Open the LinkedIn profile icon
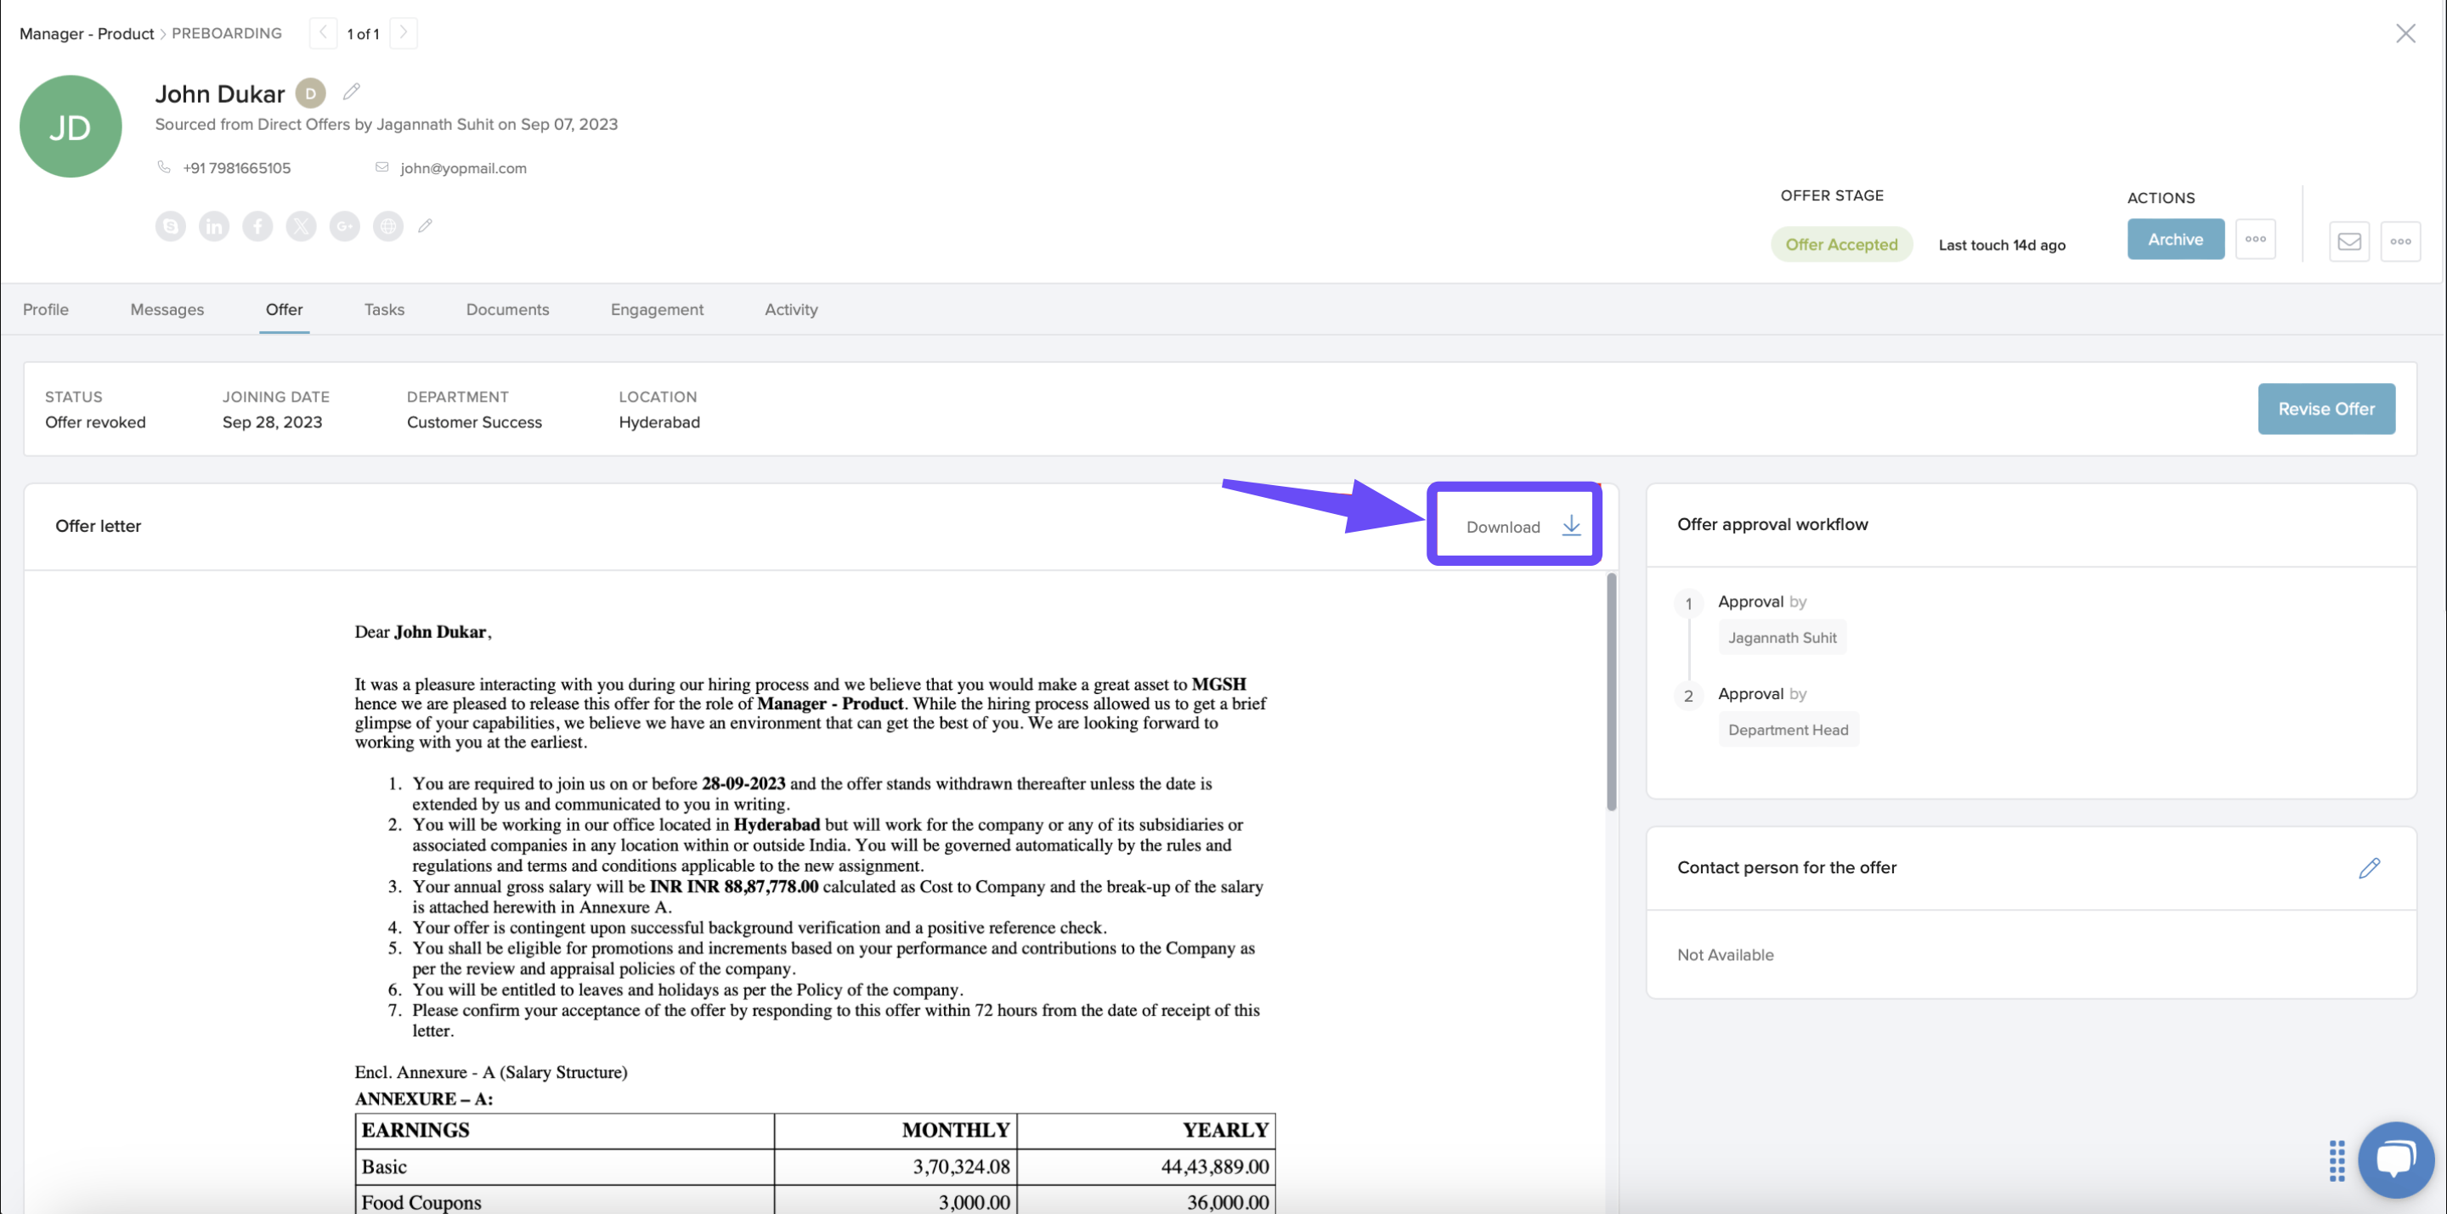Image resolution: width=2447 pixels, height=1214 pixels. click(214, 226)
